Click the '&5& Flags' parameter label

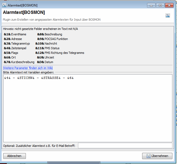11,53
